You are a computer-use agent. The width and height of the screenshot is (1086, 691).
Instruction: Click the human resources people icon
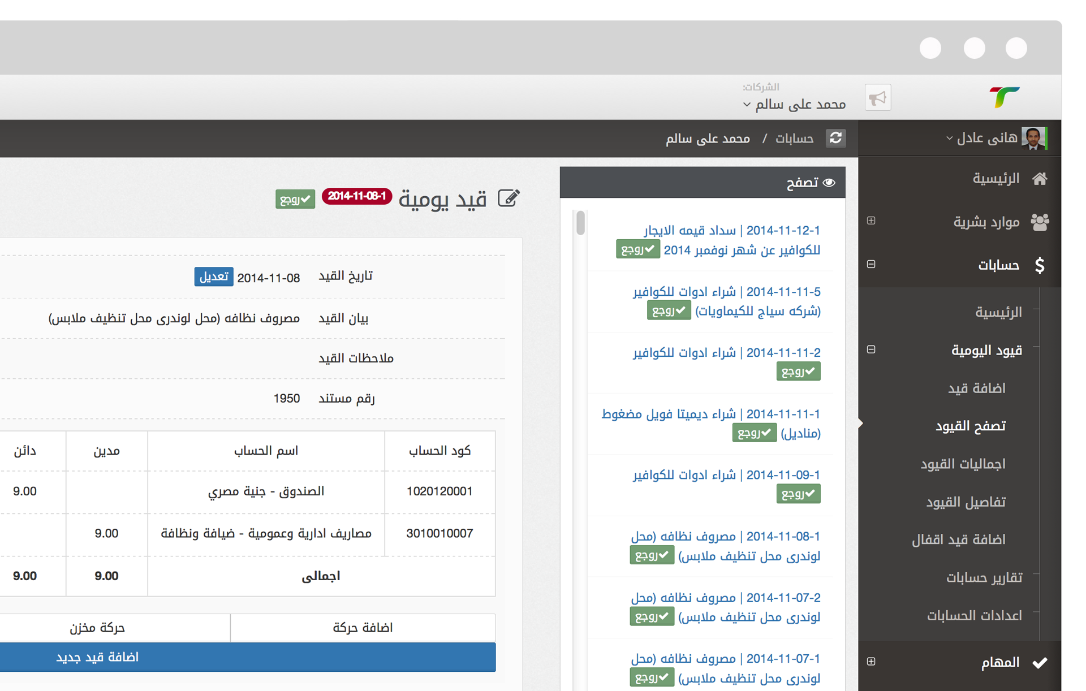coord(1040,222)
